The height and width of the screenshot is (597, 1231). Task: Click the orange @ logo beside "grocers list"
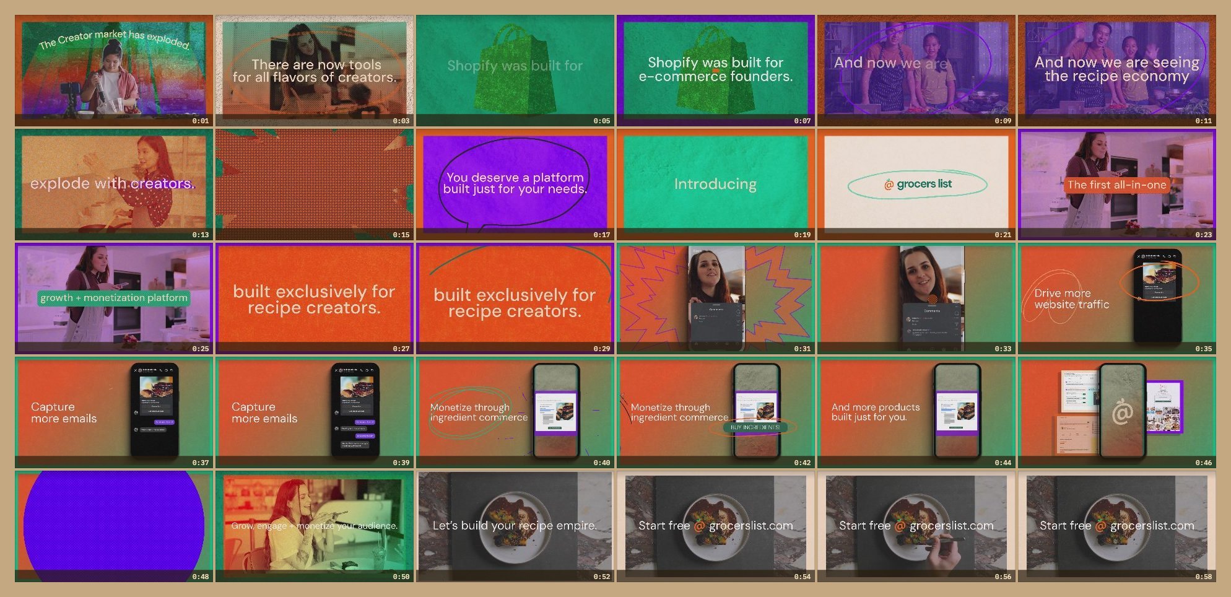point(889,183)
